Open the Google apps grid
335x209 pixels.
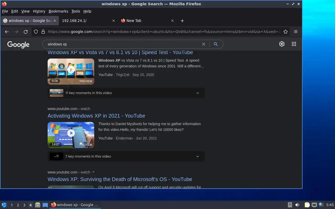click(294, 44)
